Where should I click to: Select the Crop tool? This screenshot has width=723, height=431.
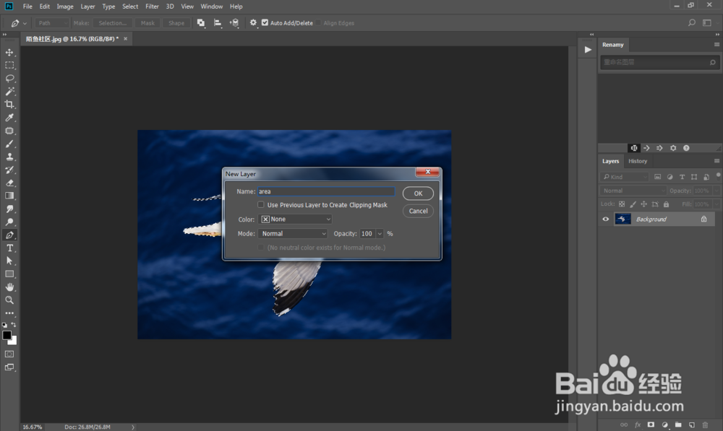pyautogui.click(x=9, y=105)
